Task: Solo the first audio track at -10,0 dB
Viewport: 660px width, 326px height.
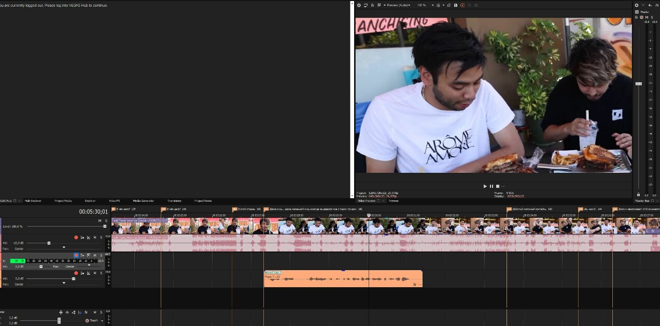Action: [x=101, y=238]
